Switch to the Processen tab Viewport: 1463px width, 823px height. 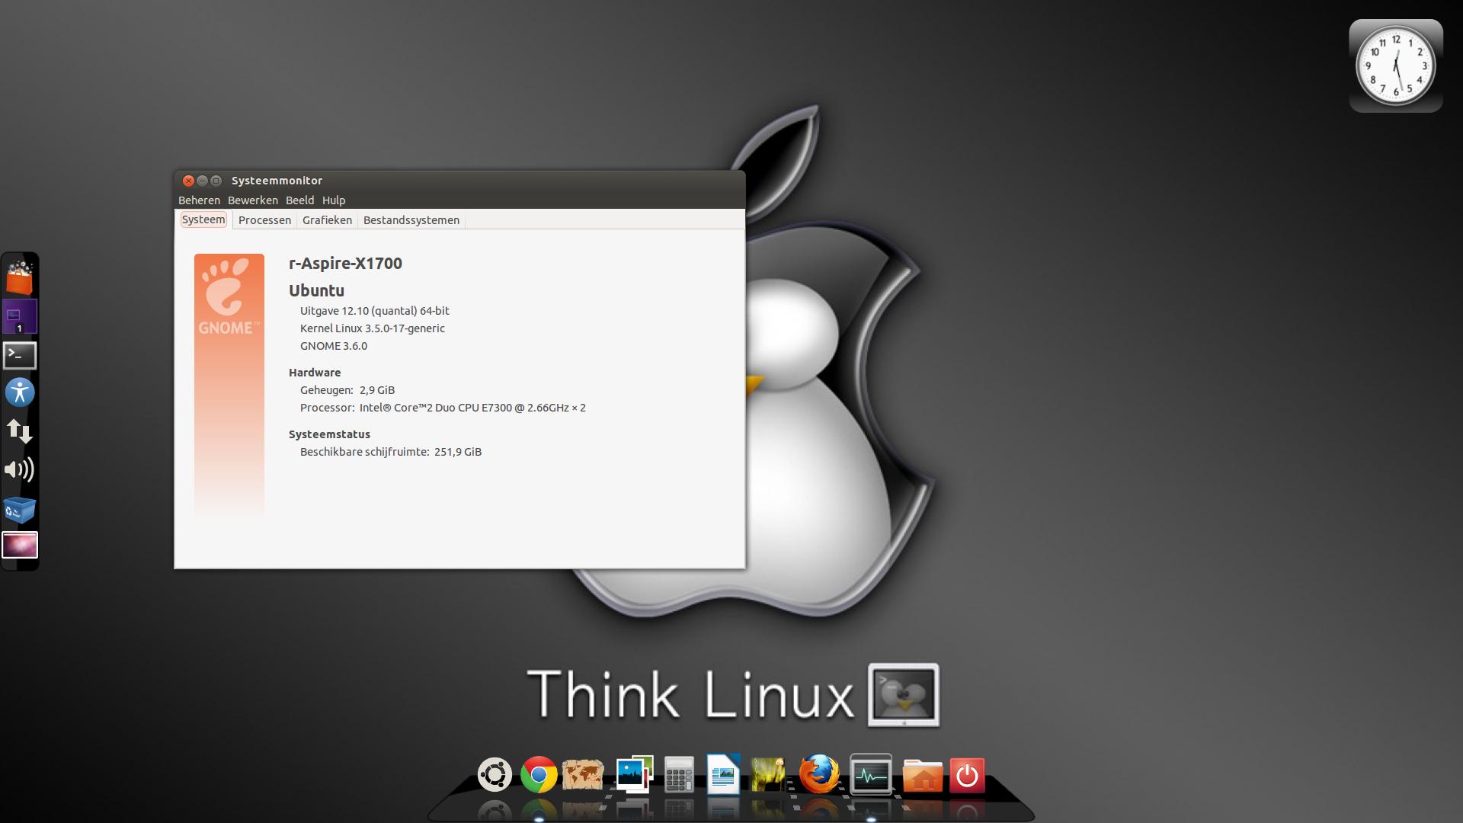pos(264,220)
